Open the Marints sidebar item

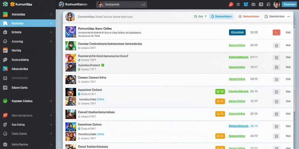28,51
